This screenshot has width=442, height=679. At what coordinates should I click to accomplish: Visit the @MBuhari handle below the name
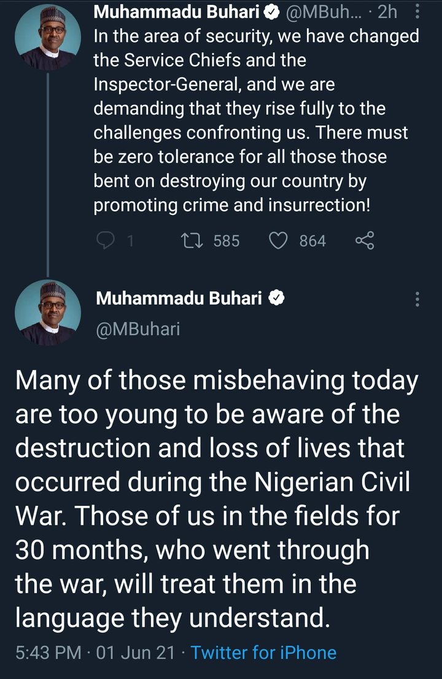(x=138, y=329)
